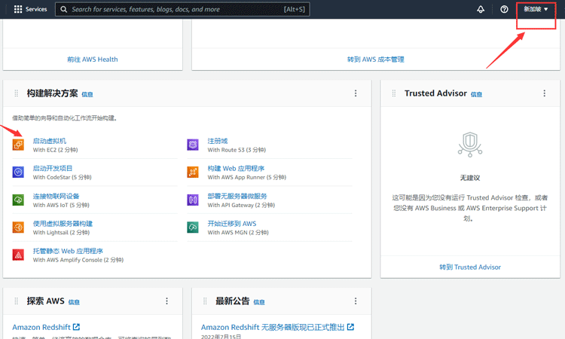Click the With Route 53 (3 分钟) text
This screenshot has height=339, width=565.
click(237, 150)
